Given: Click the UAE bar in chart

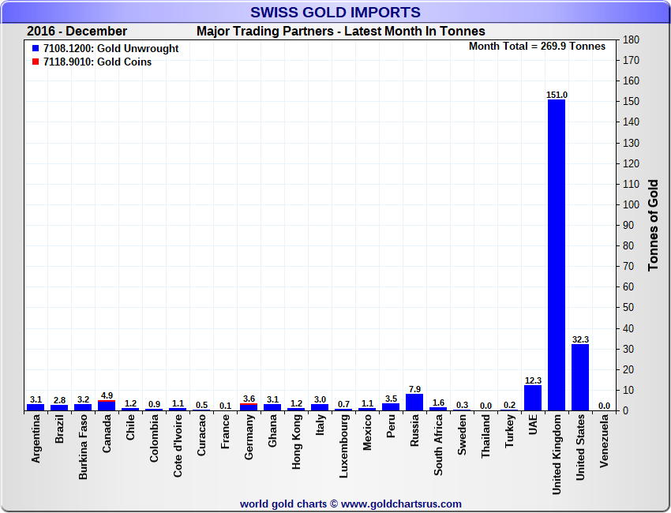Looking at the screenshot, I should click(533, 397).
